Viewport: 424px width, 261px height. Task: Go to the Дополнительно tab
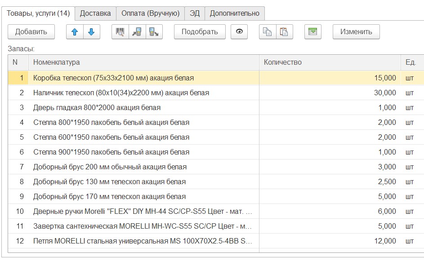(234, 13)
